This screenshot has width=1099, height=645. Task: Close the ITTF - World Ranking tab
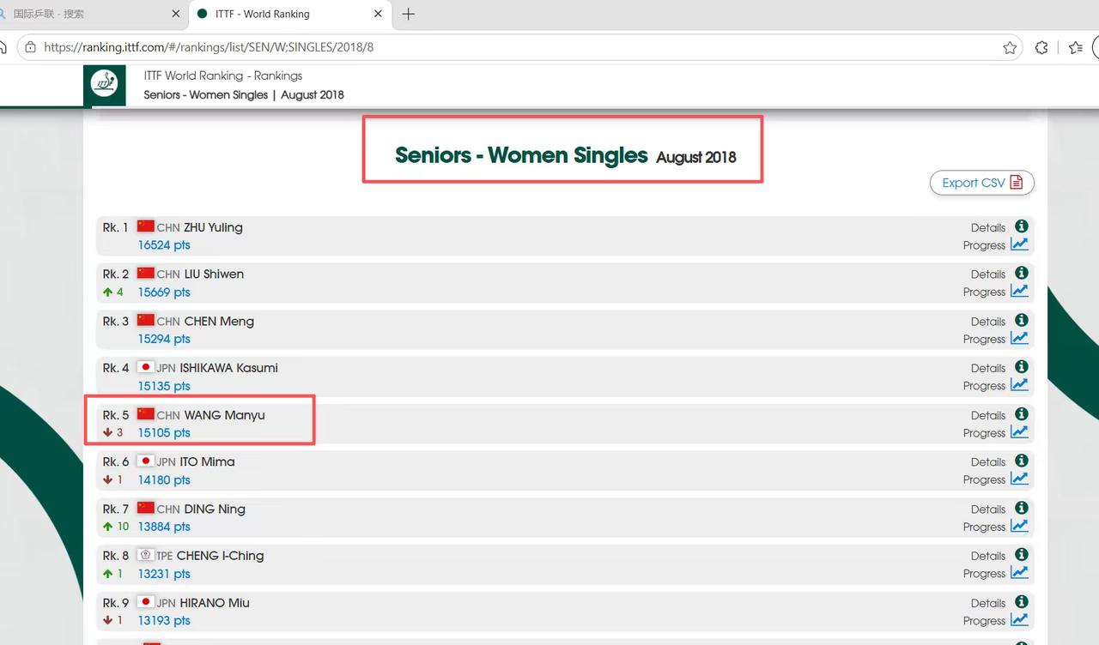pos(378,14)
